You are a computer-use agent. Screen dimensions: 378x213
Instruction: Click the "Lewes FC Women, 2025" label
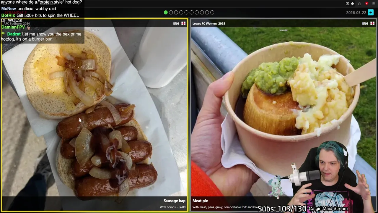(209, 23)
